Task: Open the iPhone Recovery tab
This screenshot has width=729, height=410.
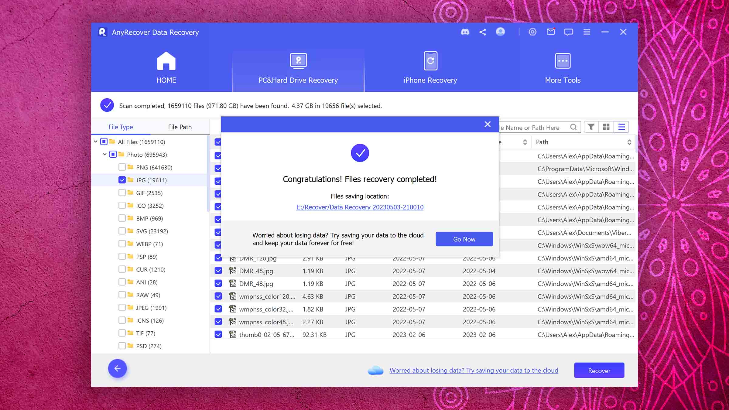Action: point(430,68)
